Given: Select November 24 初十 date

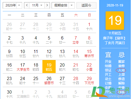Looking at the screenshot, I should (22, 80).
